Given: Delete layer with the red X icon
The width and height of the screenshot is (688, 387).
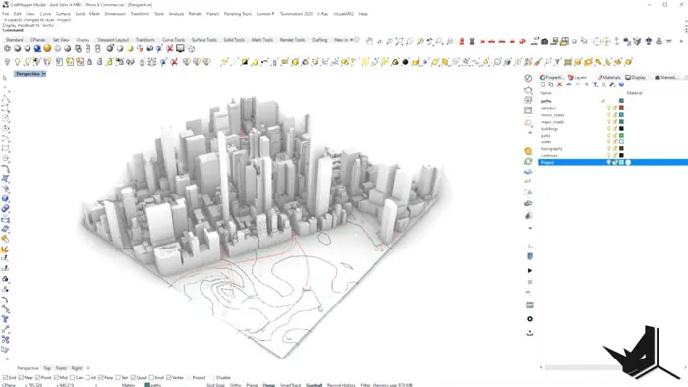Looking at the screenshot, I should [x=559, y=84].
